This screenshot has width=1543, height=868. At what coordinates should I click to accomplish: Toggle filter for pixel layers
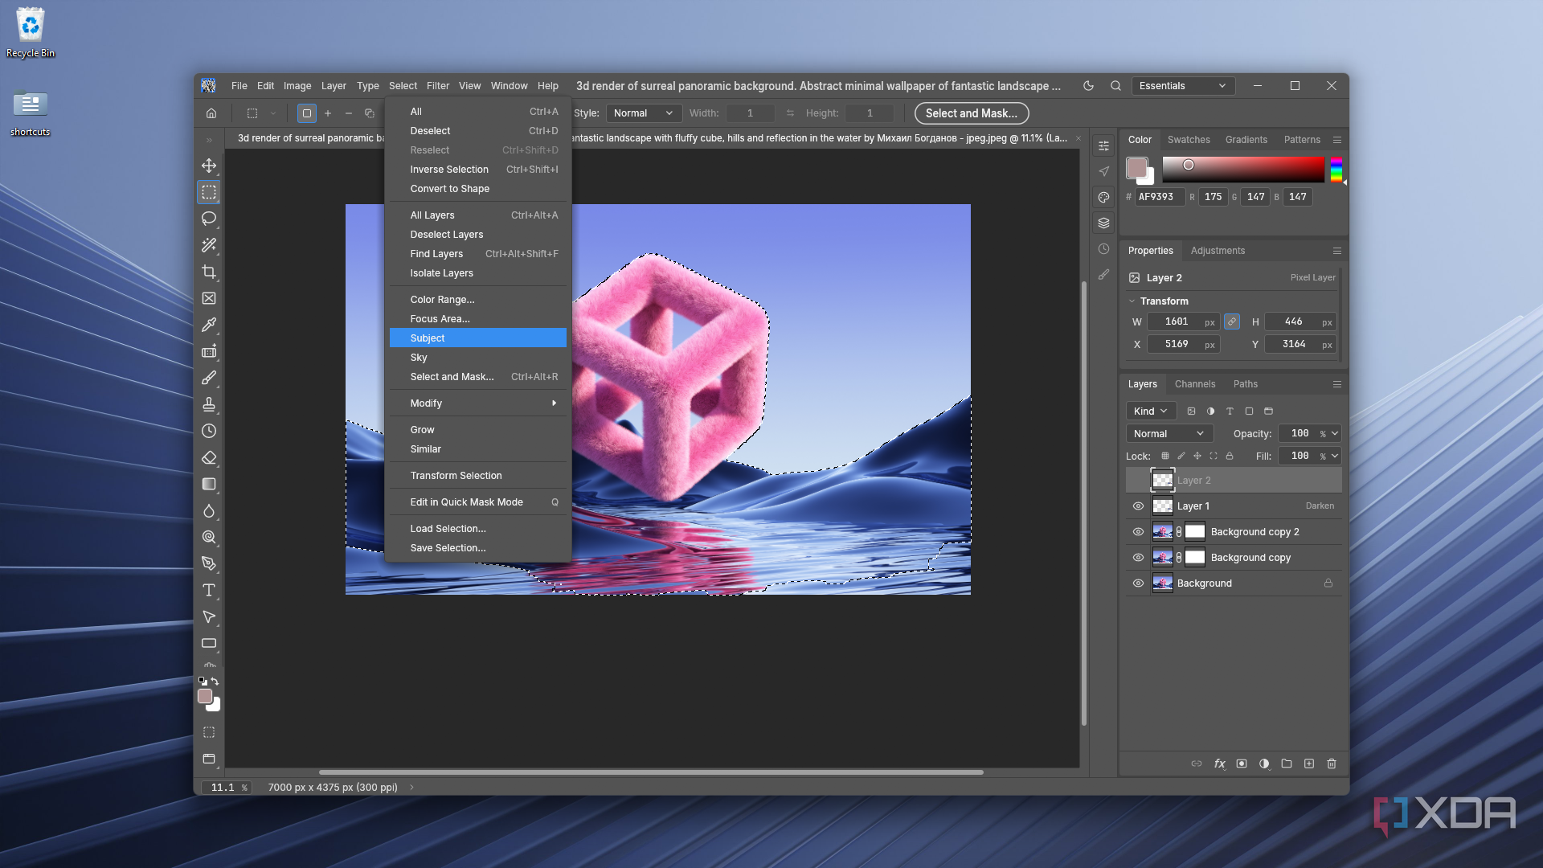[x=1191, y=411]
